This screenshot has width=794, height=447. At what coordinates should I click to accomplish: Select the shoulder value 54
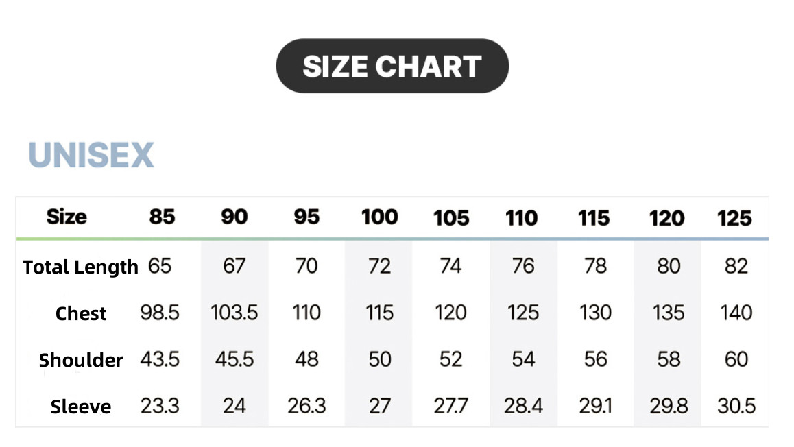click(523, 359)
